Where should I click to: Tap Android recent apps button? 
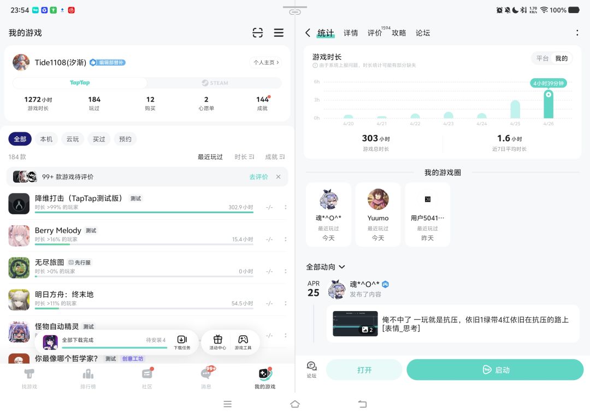pos(227,404)
